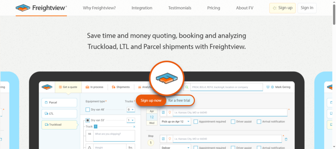The image size is (336, 149).
Task: Open settings with the gear icon
Action: [273, 87]
